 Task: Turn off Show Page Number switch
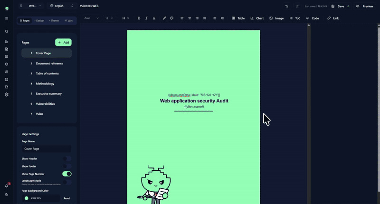pyautogui.click(x=67, y=174)
